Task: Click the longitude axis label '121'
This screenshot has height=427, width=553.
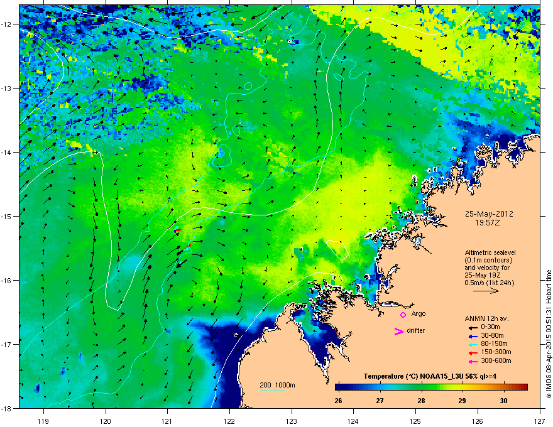Action: (x=167, y=421)
